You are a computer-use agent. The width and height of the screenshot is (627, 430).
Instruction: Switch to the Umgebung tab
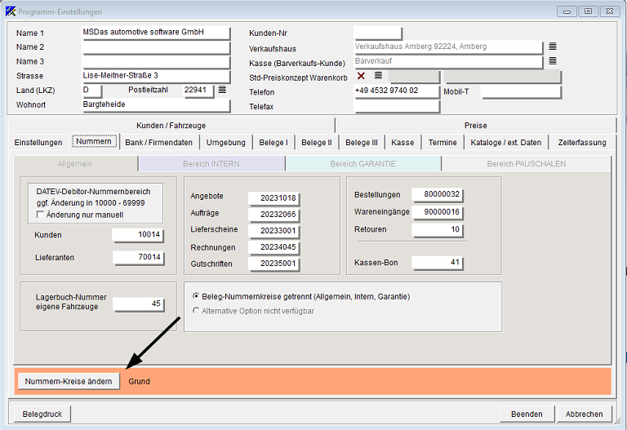click(226, 142)
